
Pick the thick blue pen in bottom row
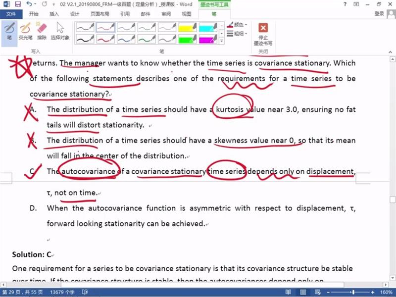(126, 39)
